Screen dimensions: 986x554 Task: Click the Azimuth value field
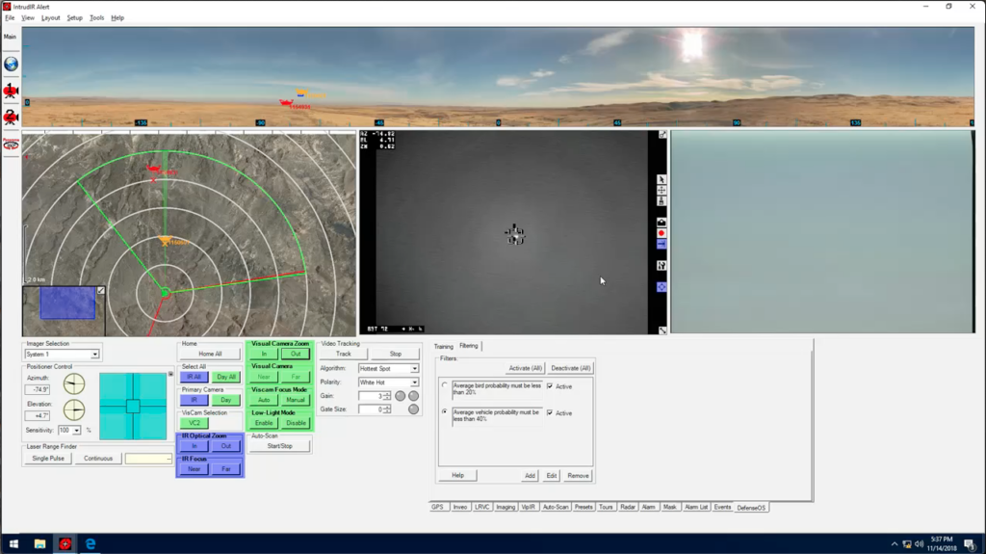[x=38, y=389]
